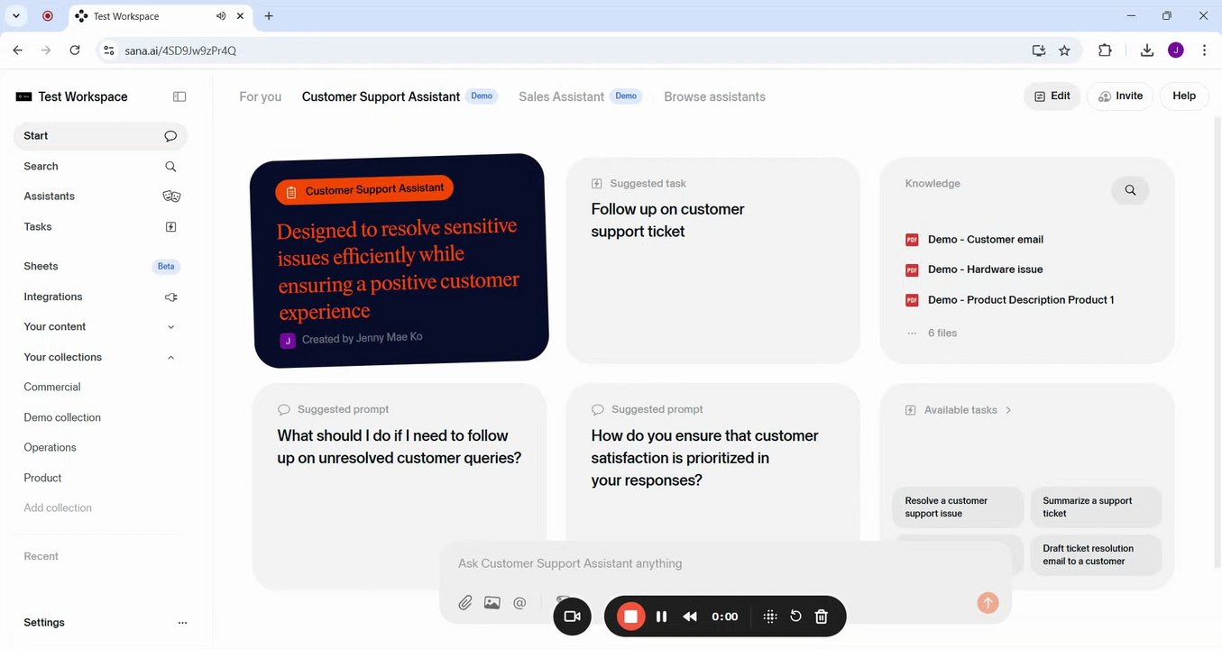Expand the Your content section

click(x=171, y=327)
